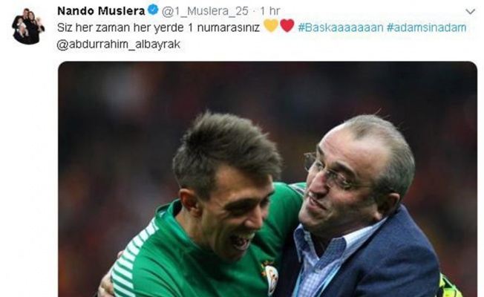Open the attached tweet photo
Viewport: 484px width, 297px height.
(x=268, y=179)
